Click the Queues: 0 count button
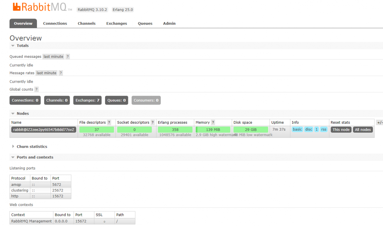The height and width of the screenshot is (227, 383). tap(117, 100)
